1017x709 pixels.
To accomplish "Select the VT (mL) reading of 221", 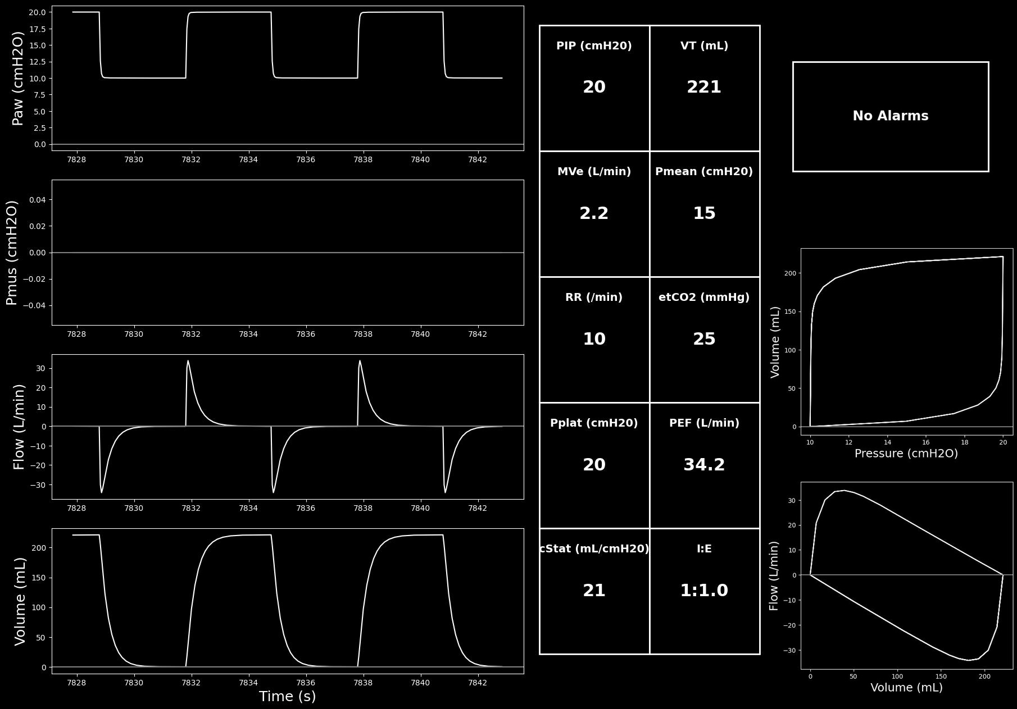I will click(x=705, y=88).
